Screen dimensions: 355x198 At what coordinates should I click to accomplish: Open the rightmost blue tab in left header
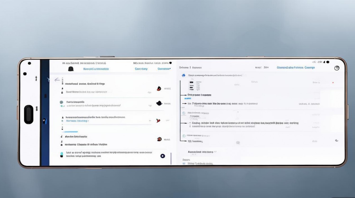point(164,69)
